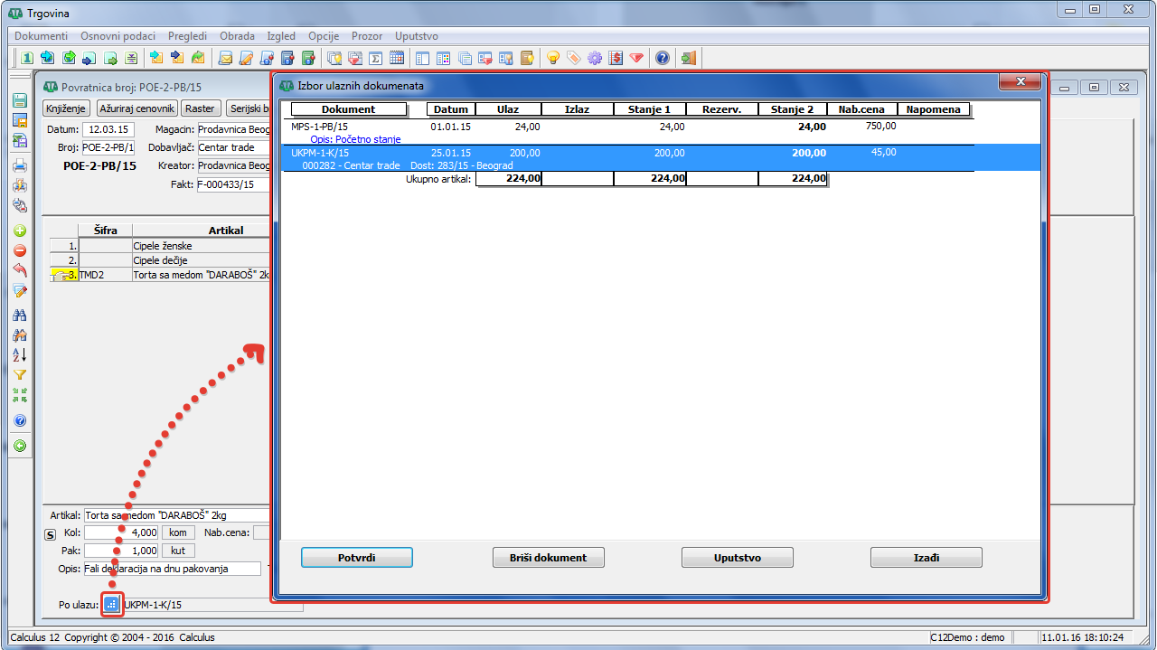Click the yellow funnel filter icon

pyautogui.click(x=19, y=374)
